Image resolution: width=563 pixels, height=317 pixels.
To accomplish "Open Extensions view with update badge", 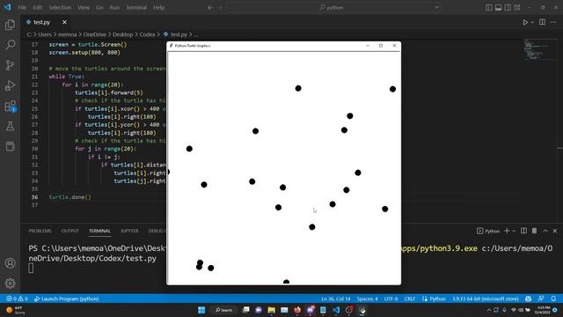I will coord(10,106).
